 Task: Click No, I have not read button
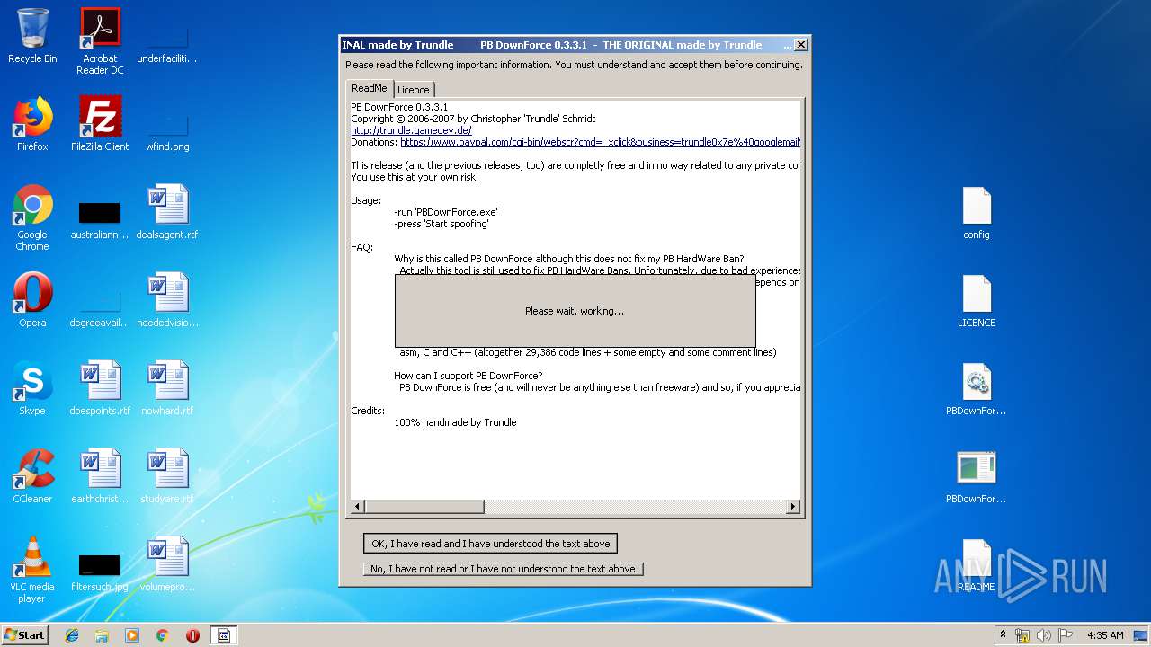504,569
